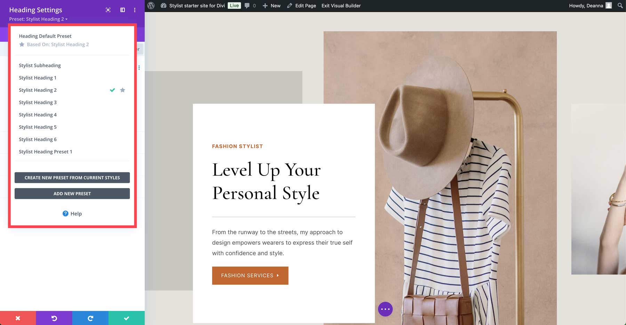626x325 pixels.
Task: Expand the Heading Settings modal to fullscreen
Action: pyautogui.click(x=108, y=10)
